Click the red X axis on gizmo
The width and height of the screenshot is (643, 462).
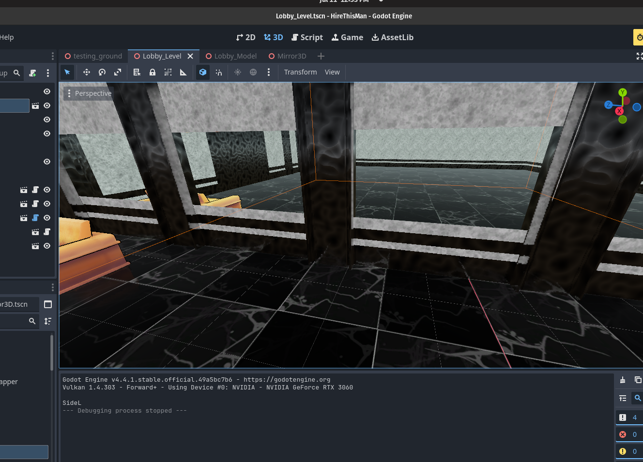pos(619,111)
